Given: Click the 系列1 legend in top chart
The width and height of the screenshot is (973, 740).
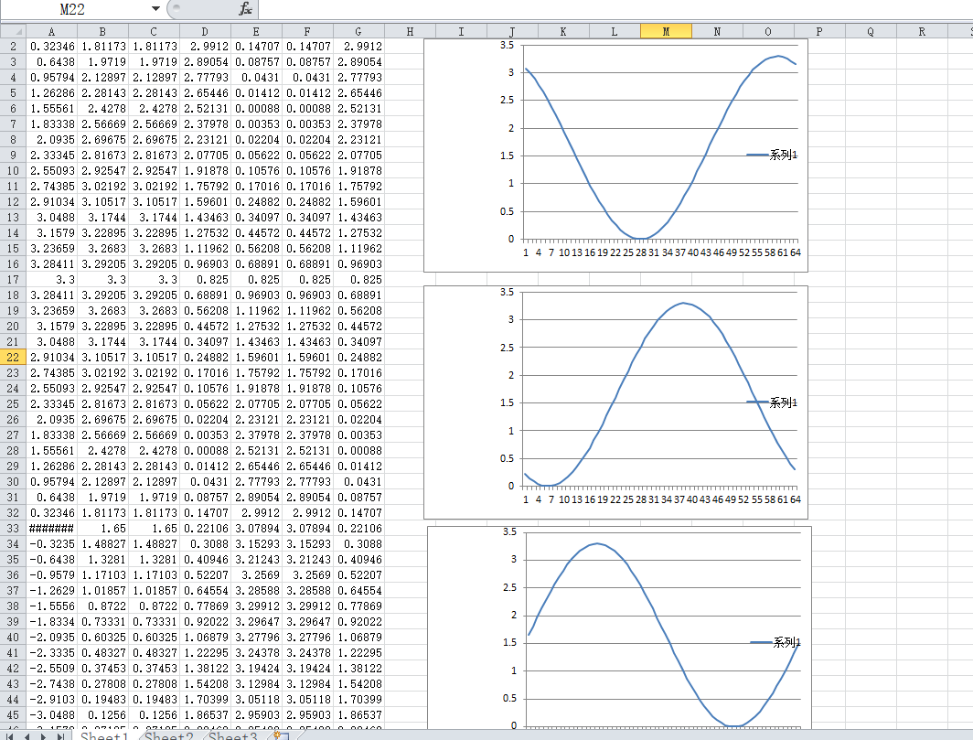Looking at the screenshot, I should (772, 155).
